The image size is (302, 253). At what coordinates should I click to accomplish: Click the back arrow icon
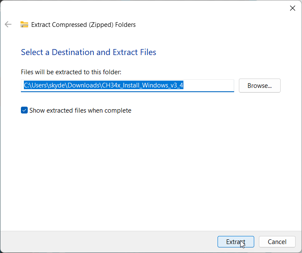[8, 24]
